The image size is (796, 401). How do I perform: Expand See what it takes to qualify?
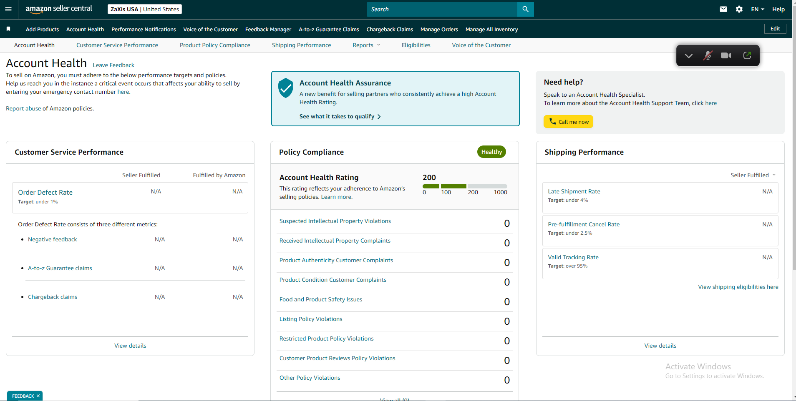click(340, 116)
